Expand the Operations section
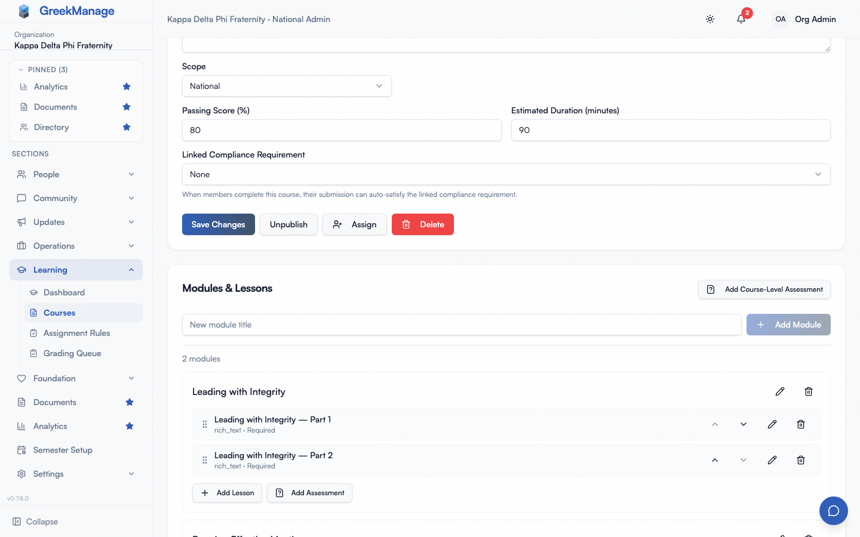 [x=76, y=246]
